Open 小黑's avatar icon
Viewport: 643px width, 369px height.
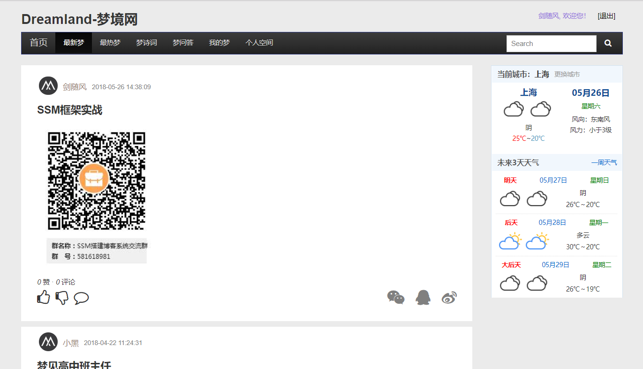[48, 341]
